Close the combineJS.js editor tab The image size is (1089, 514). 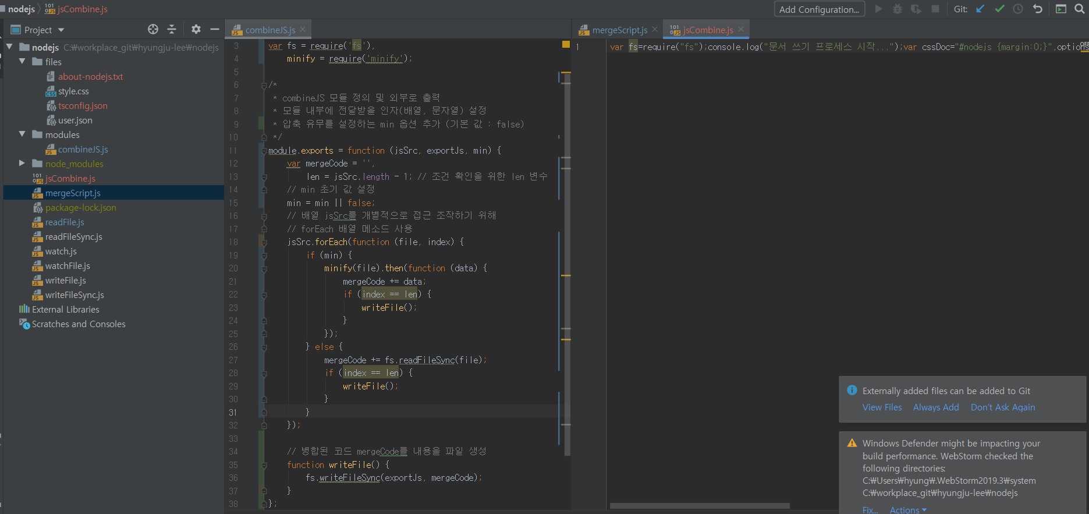pos(303,29)
